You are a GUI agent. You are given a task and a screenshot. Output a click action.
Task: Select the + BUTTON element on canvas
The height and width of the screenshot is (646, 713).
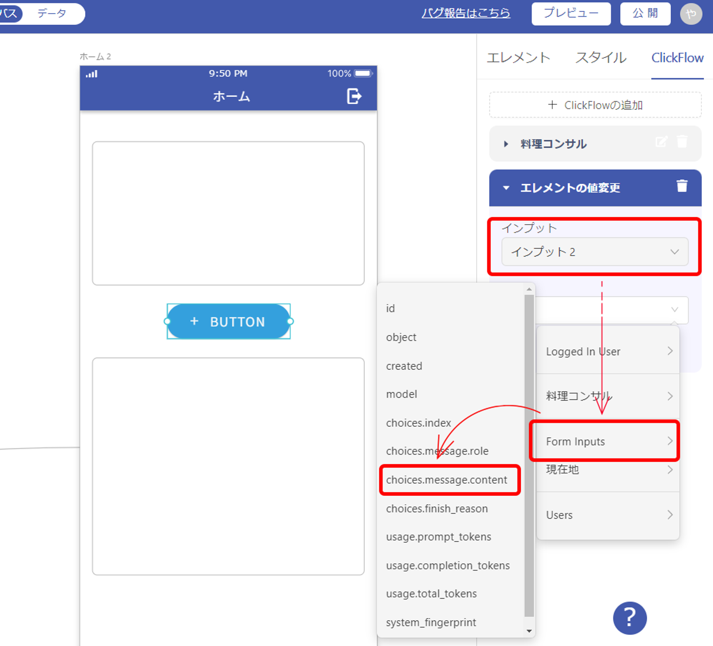(228, 321)
